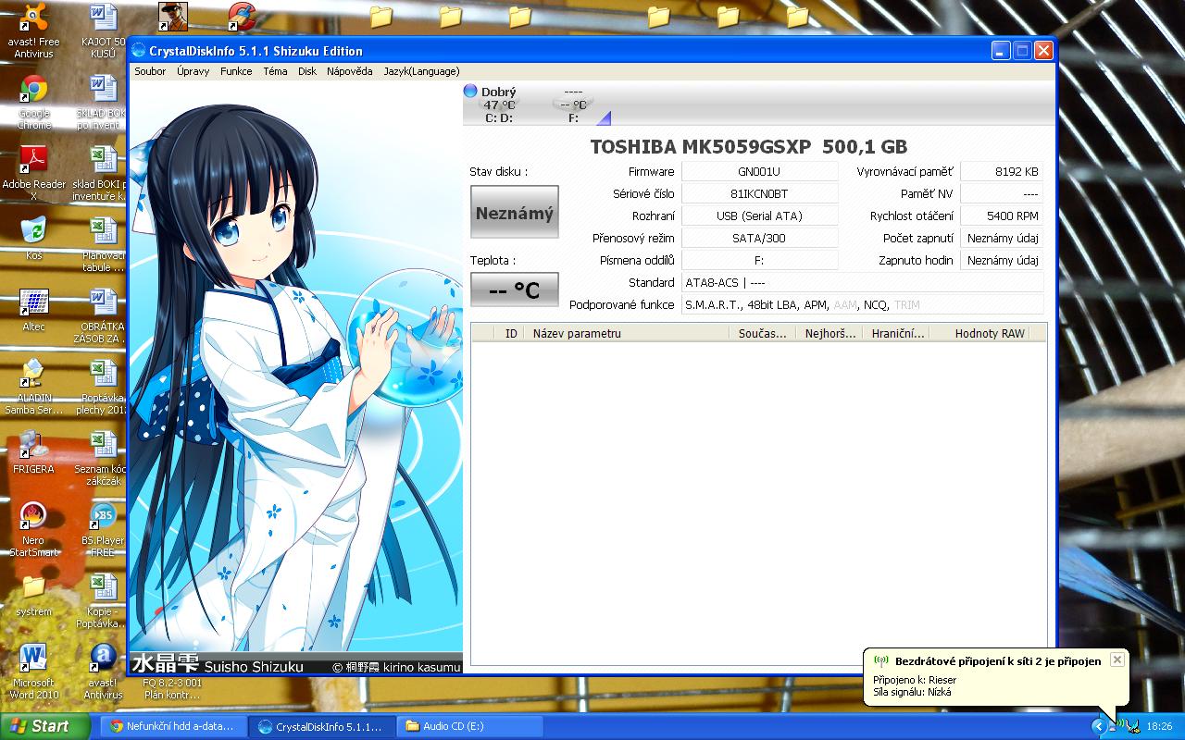Switch to CrystalDiskInfo taskbar button

click(320, 726)
